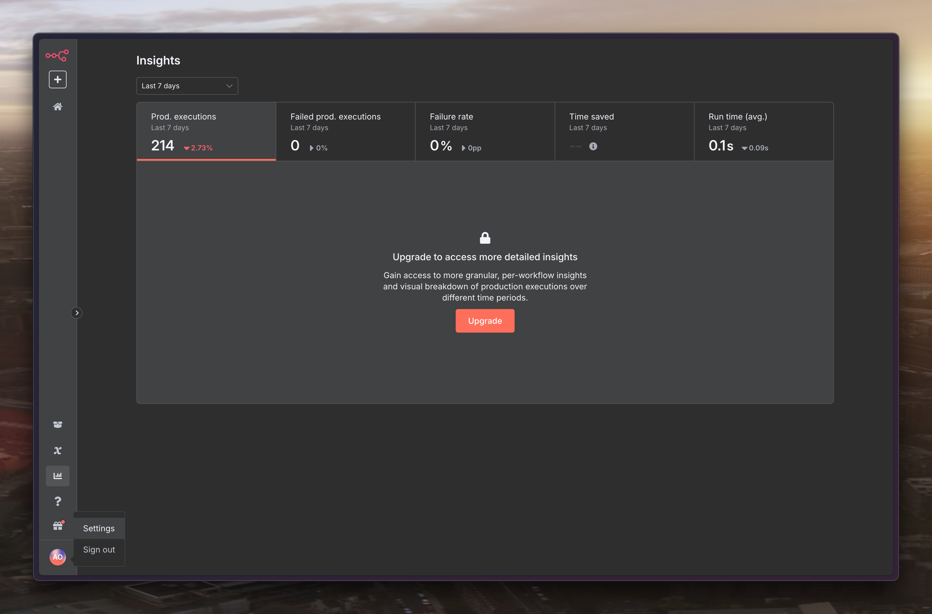Screen dimensions: 932x614
Task: Switch to the Failure rate tab
Action: pos(485,132)
